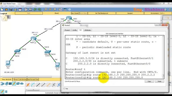
Task: Open the Activity Wizard icon
Action: (x=20, y=10)
